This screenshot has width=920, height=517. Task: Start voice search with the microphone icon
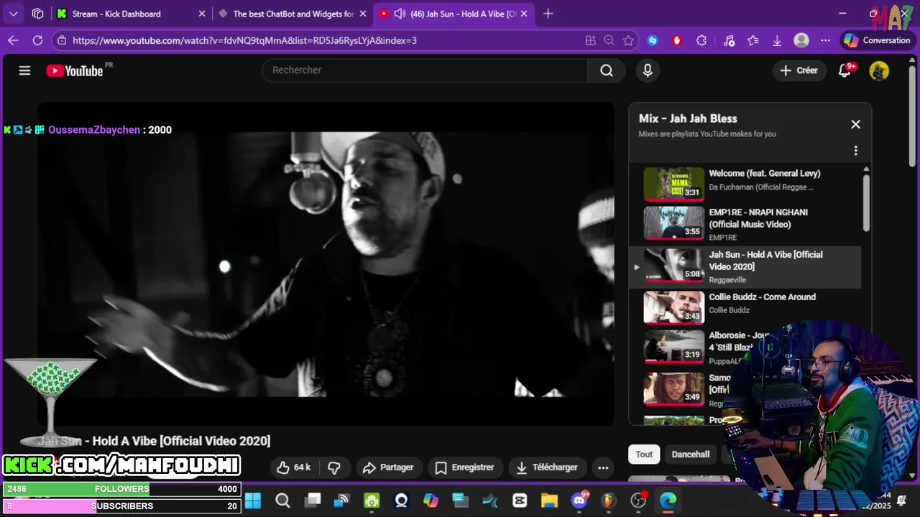(x=648, y=70)
